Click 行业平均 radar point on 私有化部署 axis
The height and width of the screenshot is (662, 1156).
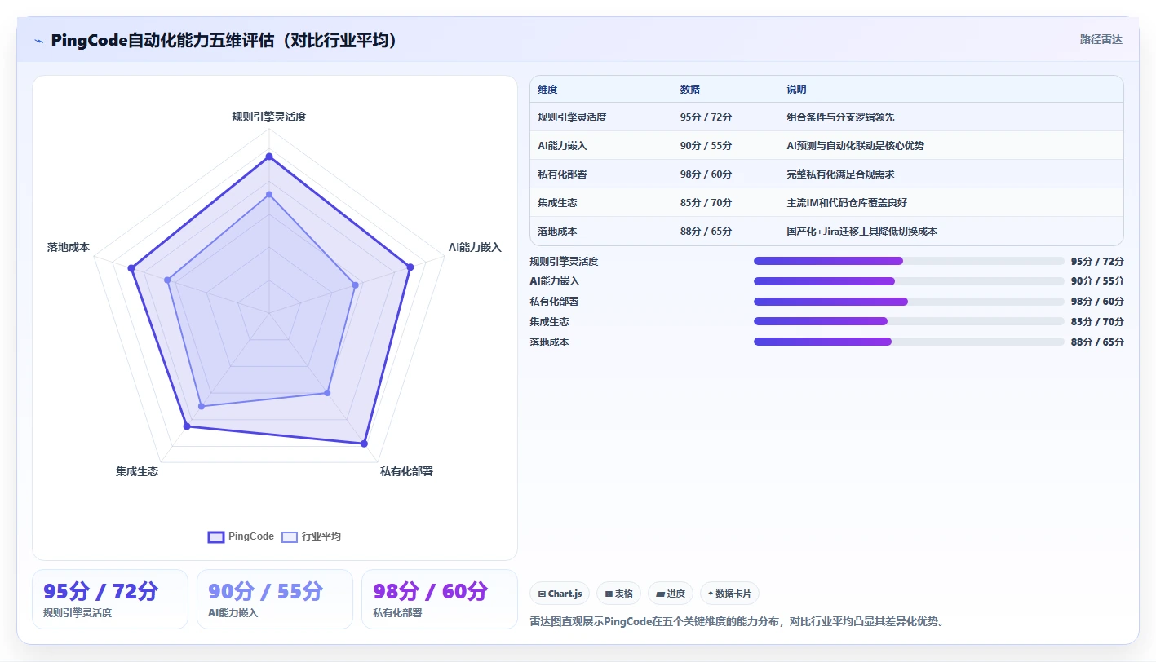[x=327, y=393]
